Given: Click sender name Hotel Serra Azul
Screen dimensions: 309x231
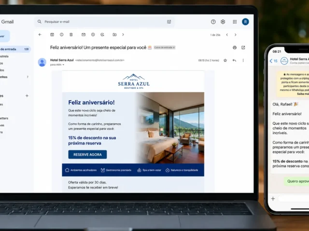Looking at the screenshot, I should [62, 60].
